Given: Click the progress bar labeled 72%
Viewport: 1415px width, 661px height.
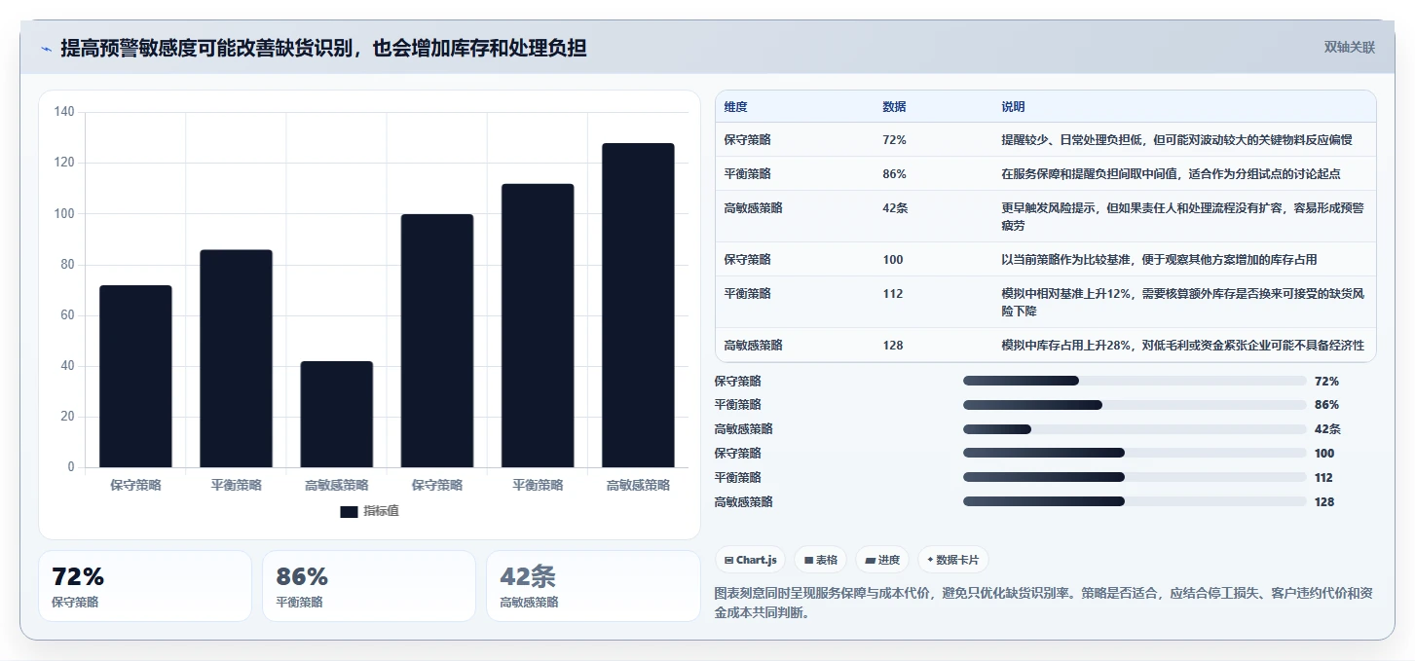Looking at the screenshot, I should (1135, 381).
